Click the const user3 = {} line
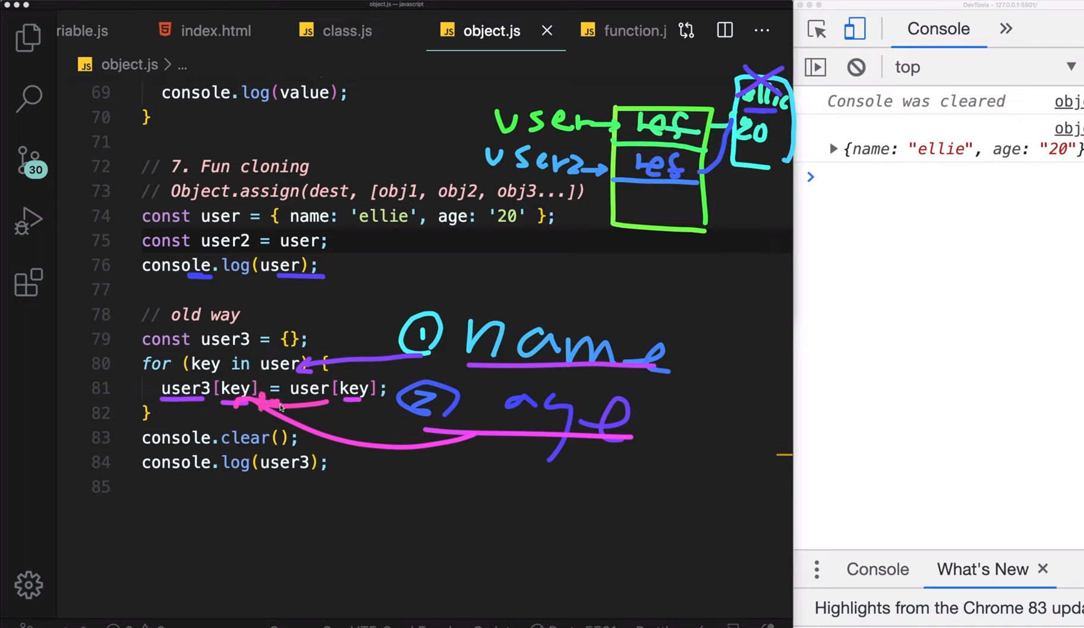 click(x=225, y=339)
